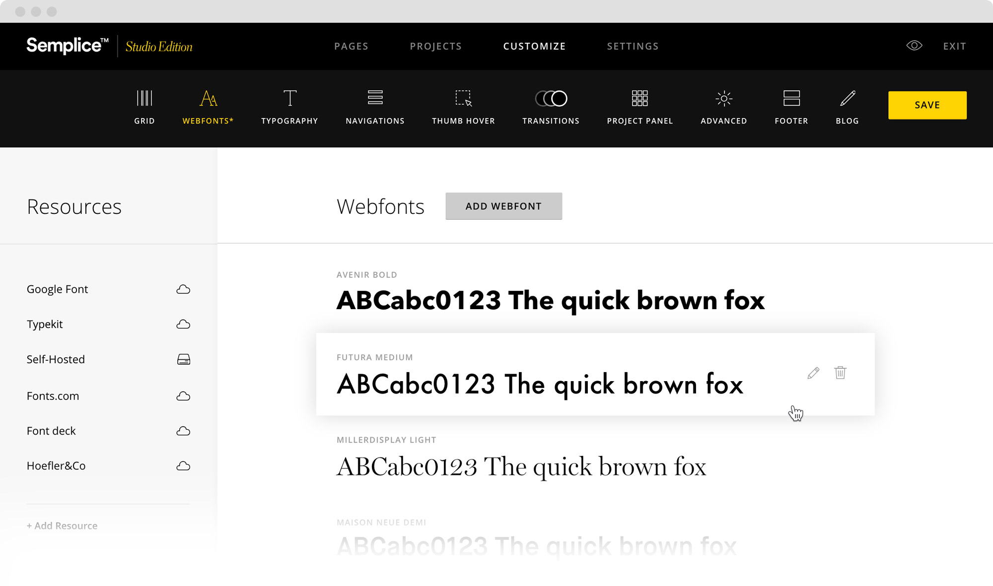Click the Webfonts heading
This screenshot has height=586, width=993.
pos(380,206)
